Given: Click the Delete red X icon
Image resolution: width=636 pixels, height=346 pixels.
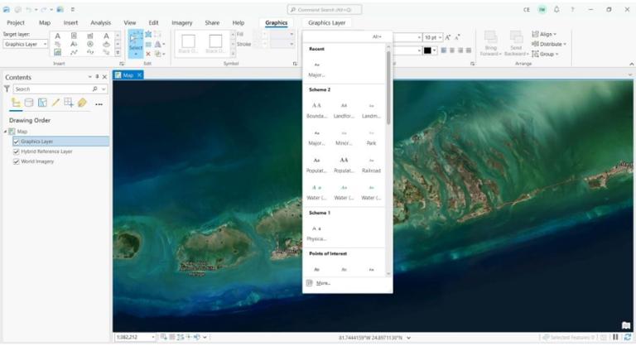Looking at the screenshot, I should click(148, 54).
